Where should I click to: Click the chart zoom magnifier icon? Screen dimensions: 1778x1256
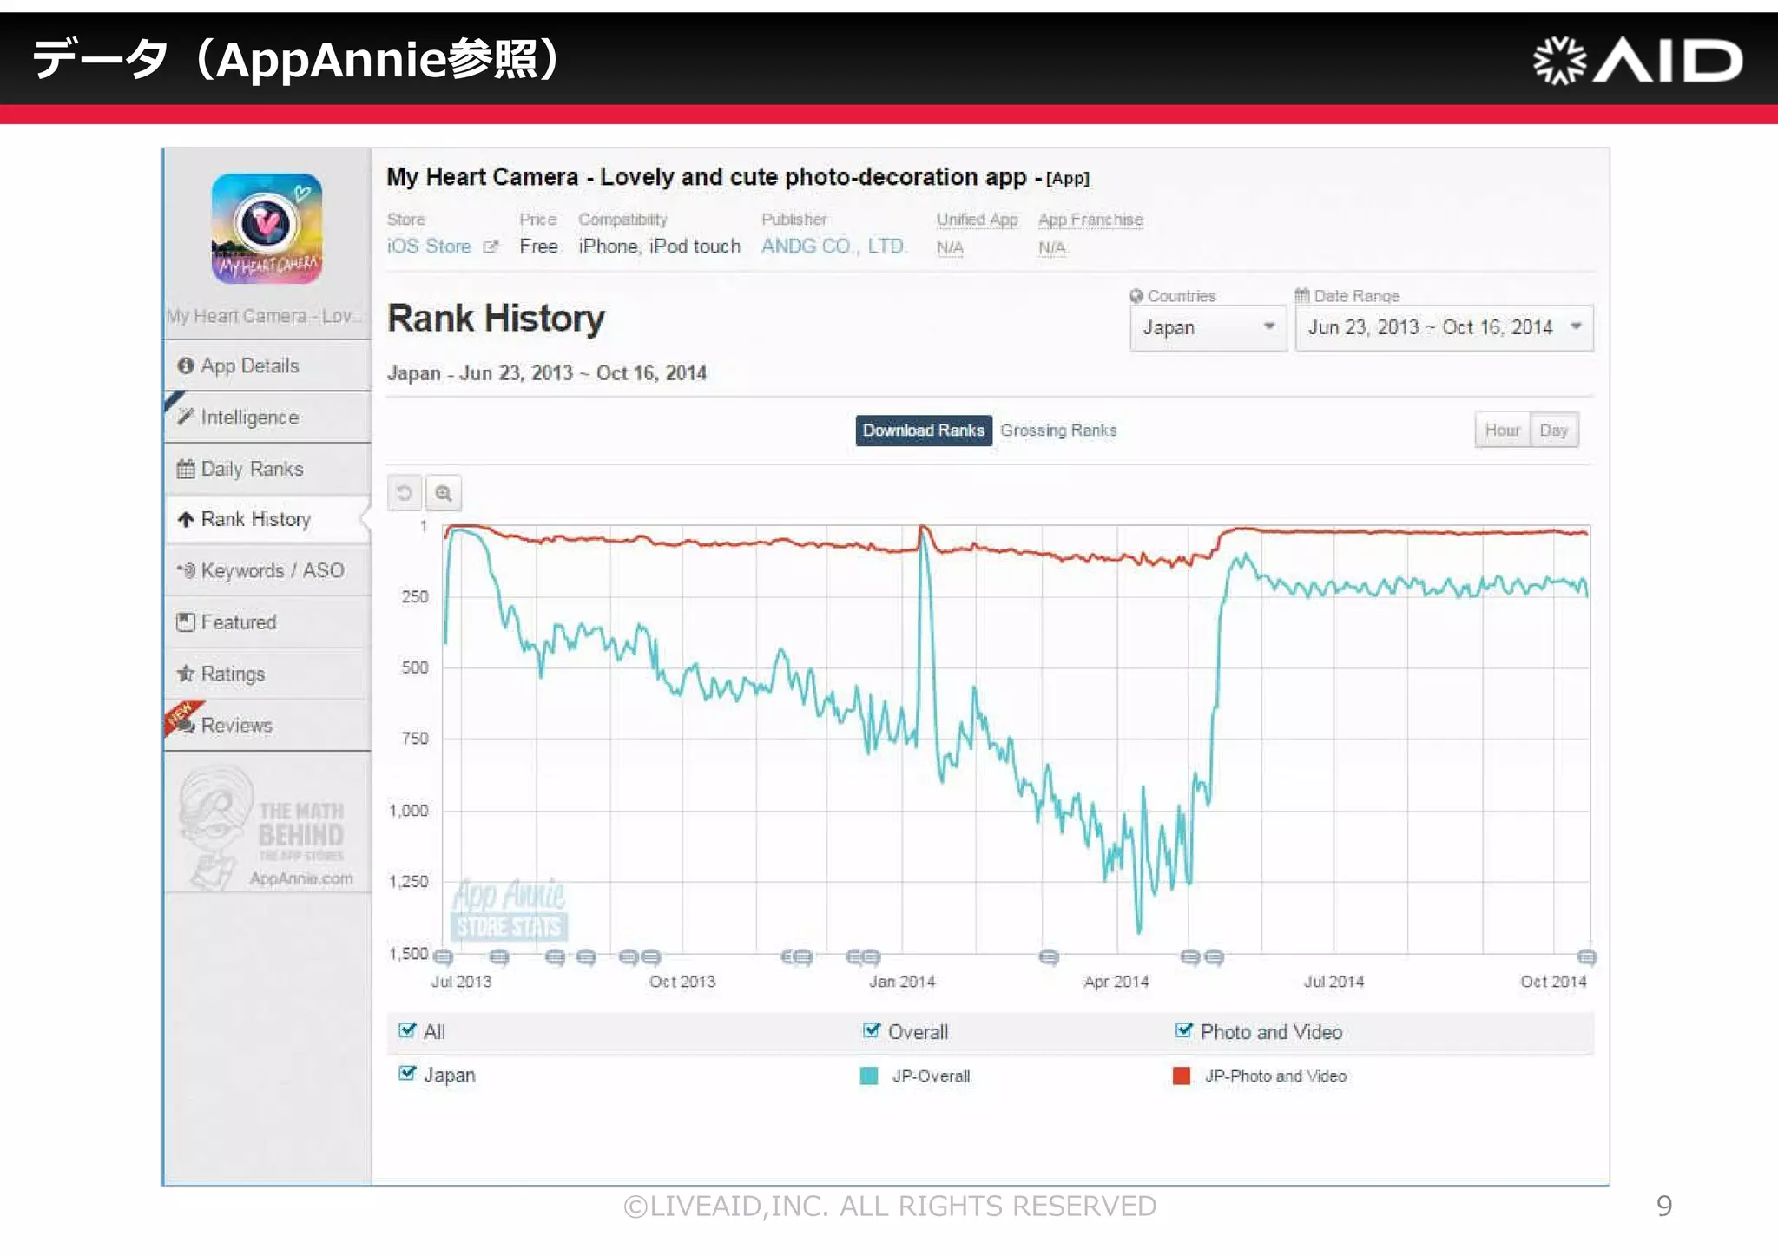(x=444, y=493)
